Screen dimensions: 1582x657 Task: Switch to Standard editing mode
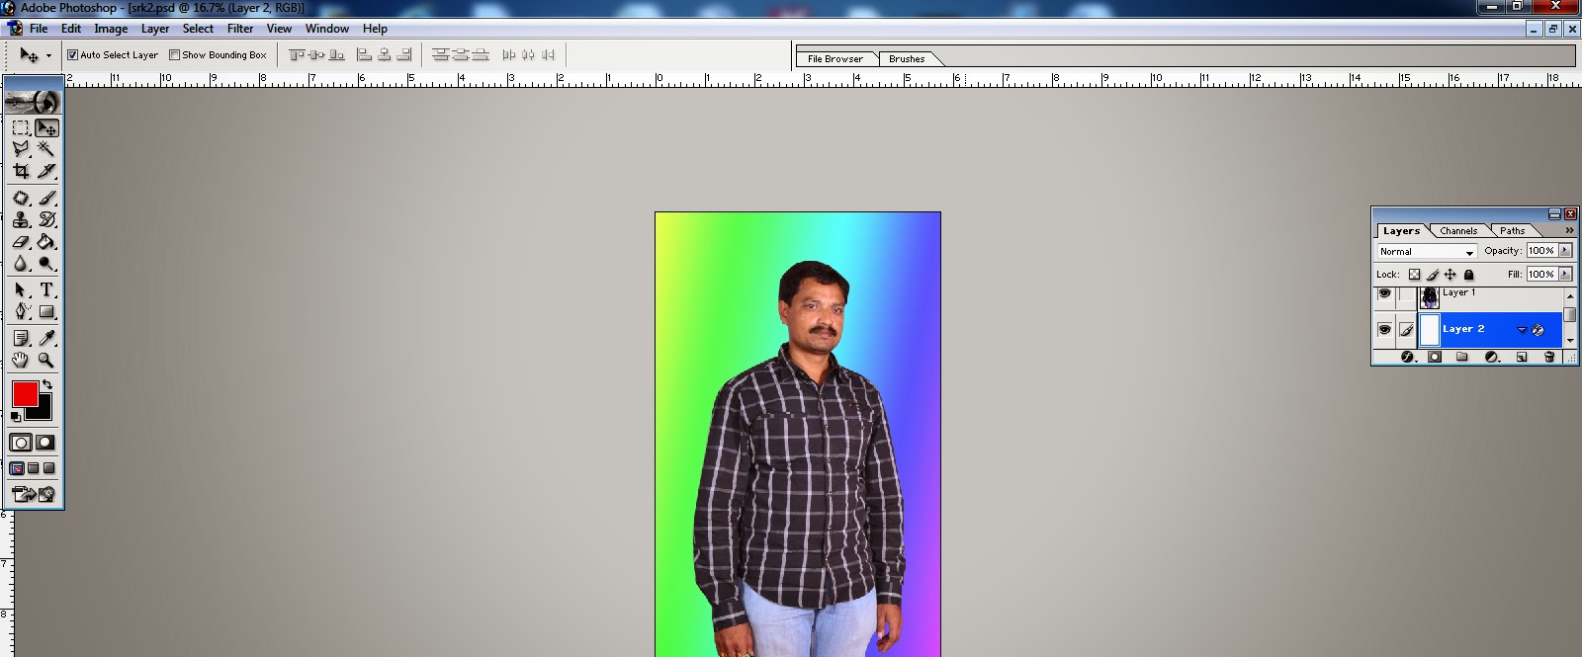tap(21, 443)
